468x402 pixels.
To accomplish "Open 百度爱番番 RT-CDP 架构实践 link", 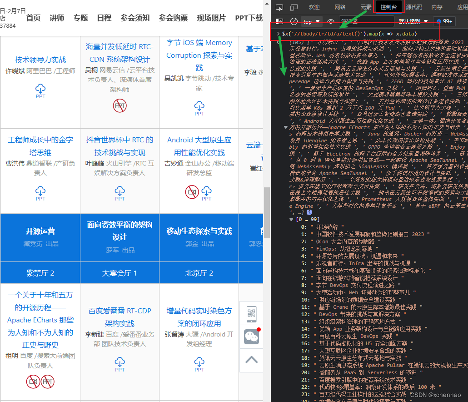I will pyautogui.click(x=119, y=317).
